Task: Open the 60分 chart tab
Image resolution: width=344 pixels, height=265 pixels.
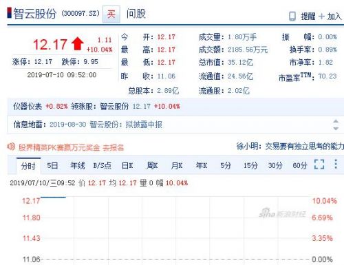Action: (300, 165)
